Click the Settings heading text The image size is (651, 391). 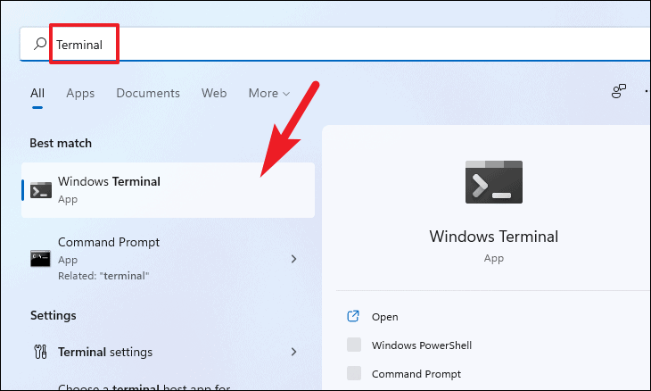tap(54, 315)
